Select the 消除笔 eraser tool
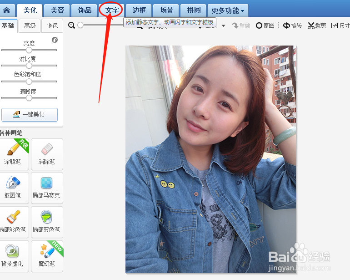This screenshot has height=280, width=350. click(x=47, y=154)
